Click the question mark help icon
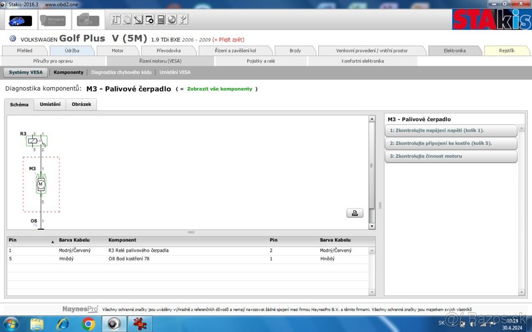This screenshot has width=532, height=332. point(183,19)
